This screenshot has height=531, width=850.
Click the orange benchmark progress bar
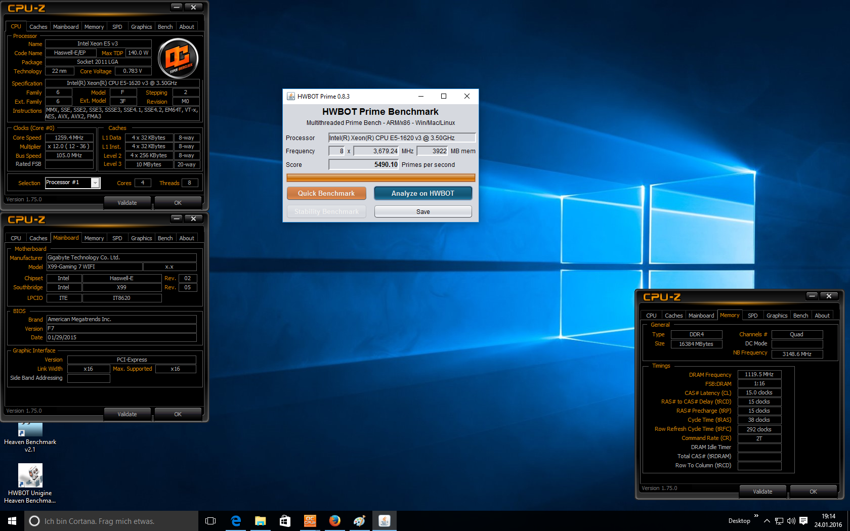[380, 178]
